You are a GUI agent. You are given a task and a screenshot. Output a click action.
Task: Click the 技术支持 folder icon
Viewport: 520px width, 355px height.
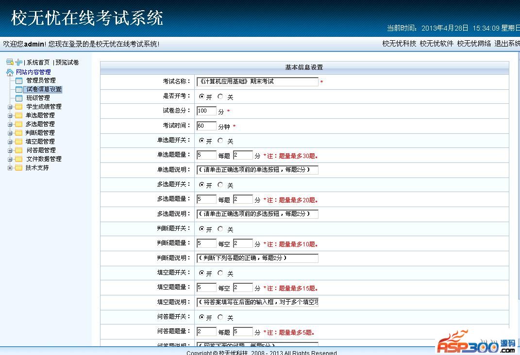coord(18,168)
